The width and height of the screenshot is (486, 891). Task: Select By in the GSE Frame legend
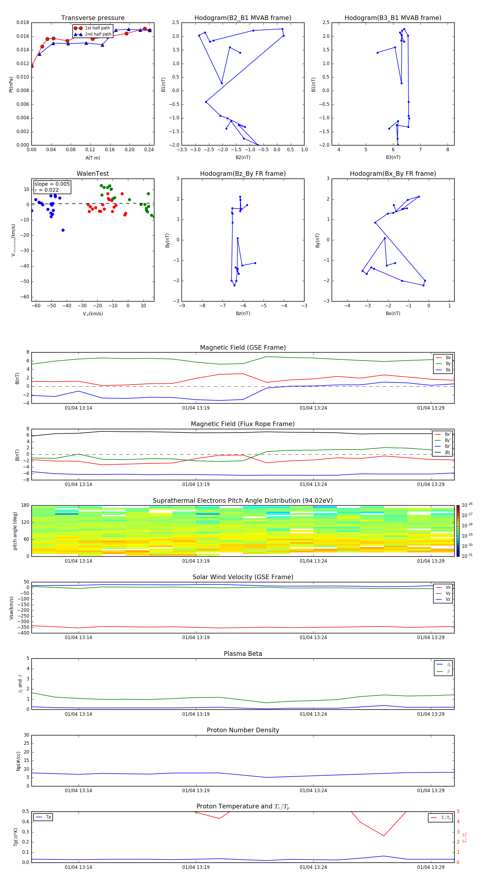point(443,363)
